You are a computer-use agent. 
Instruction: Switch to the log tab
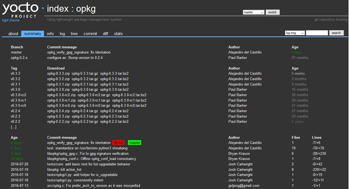click(62, 33)
